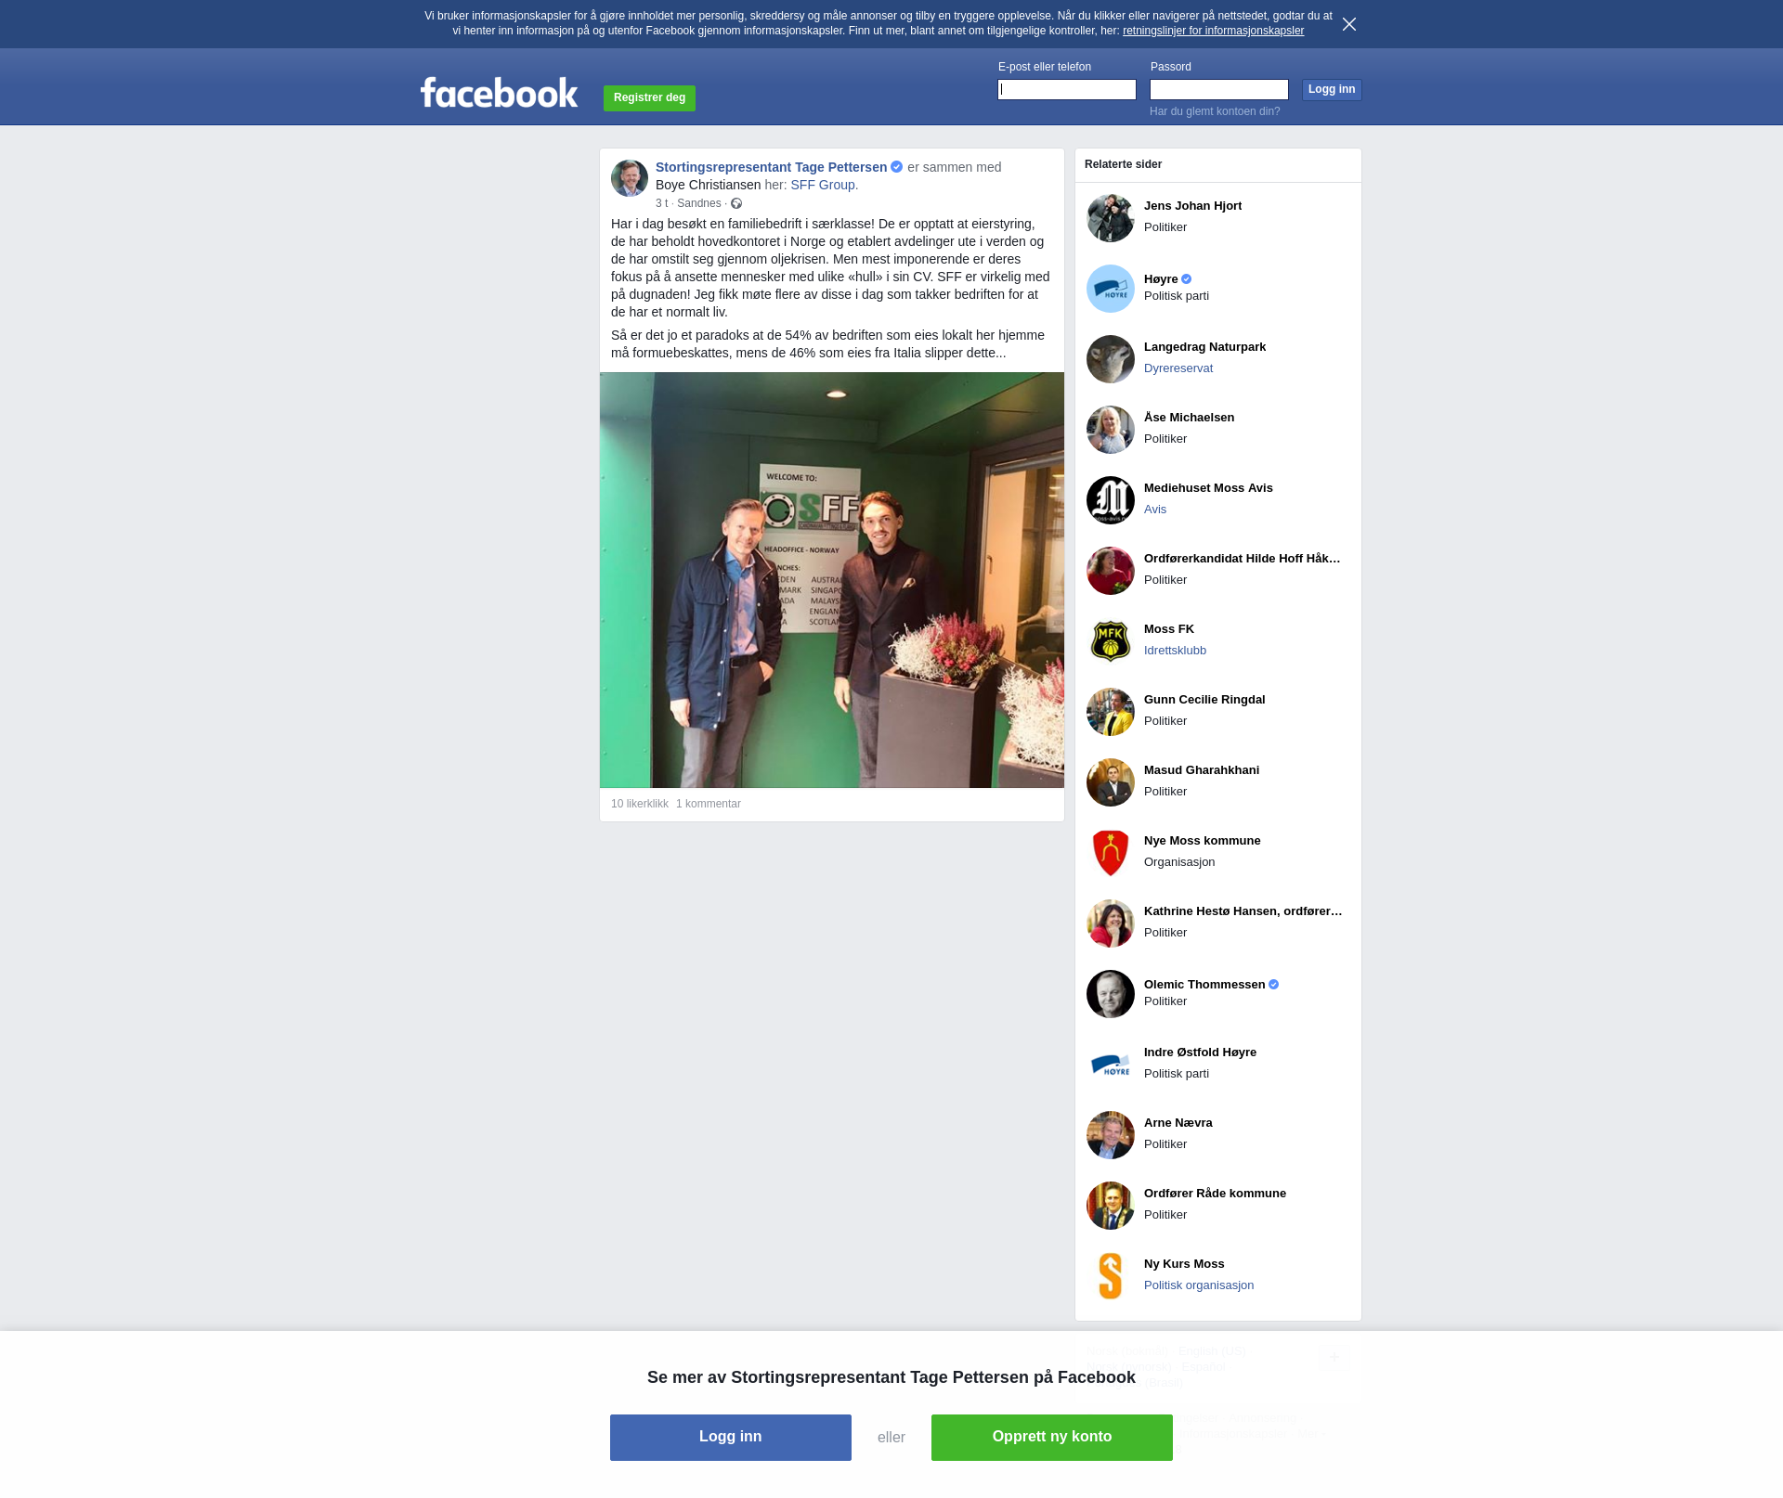Click the Relaterte sider heading

(x=1123, y=164)
